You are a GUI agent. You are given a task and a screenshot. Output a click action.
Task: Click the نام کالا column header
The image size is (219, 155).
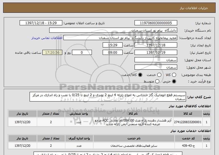point(133,114)
